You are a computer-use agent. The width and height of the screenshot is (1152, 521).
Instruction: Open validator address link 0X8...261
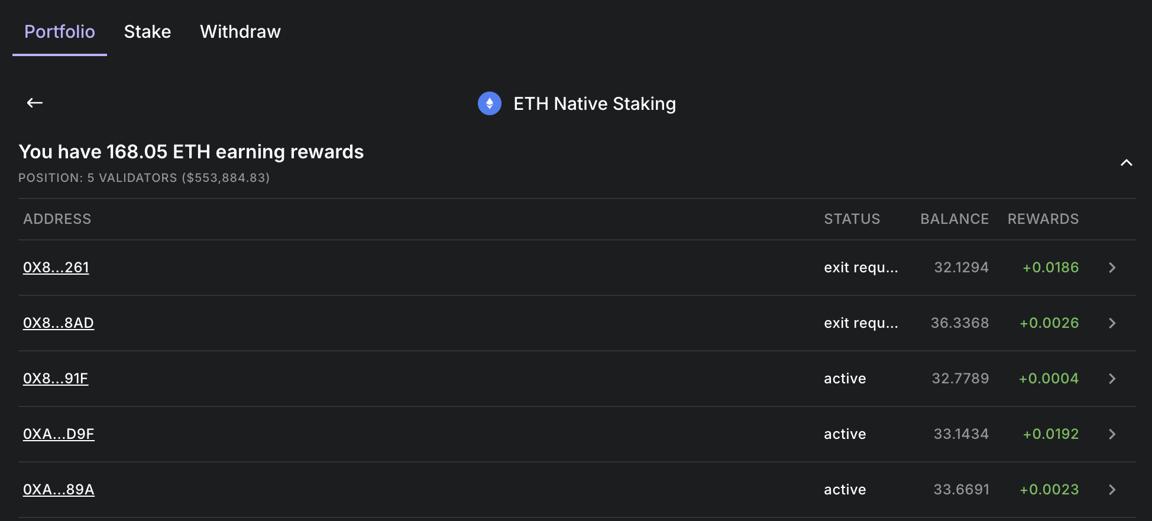tap(56, 268)
